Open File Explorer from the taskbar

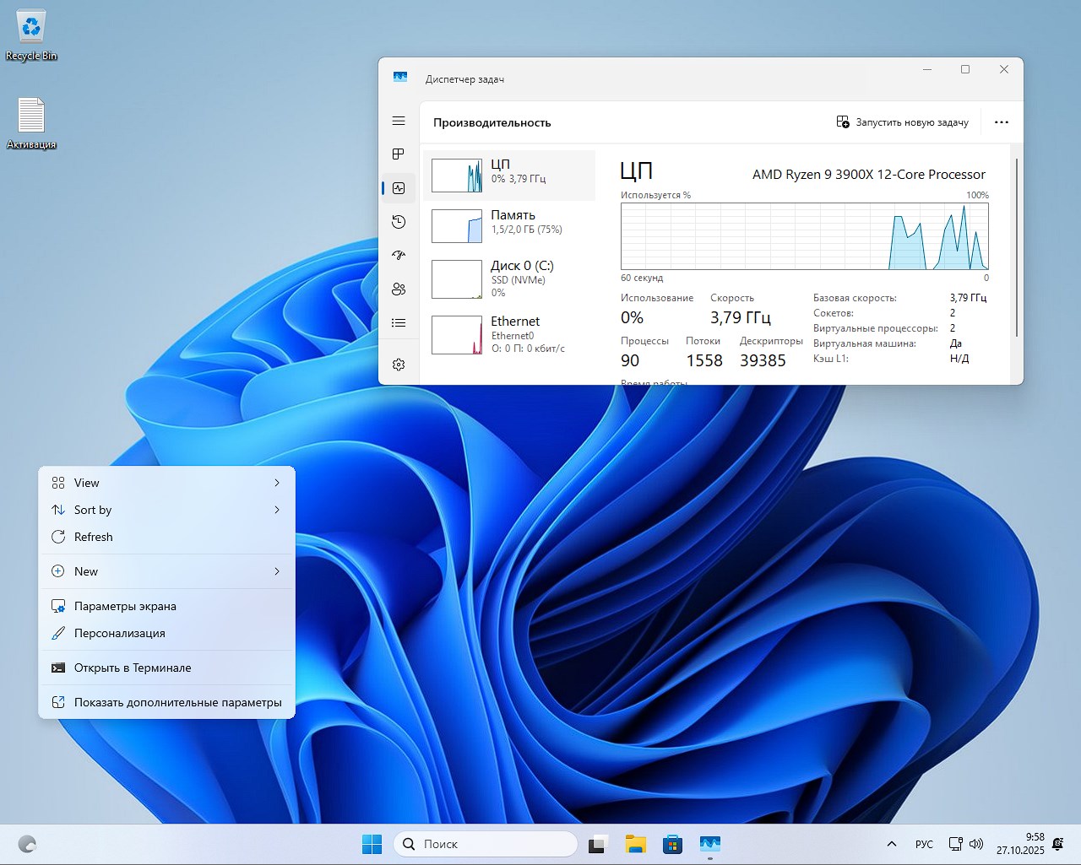pyautogui.click(x=635, y=843)
